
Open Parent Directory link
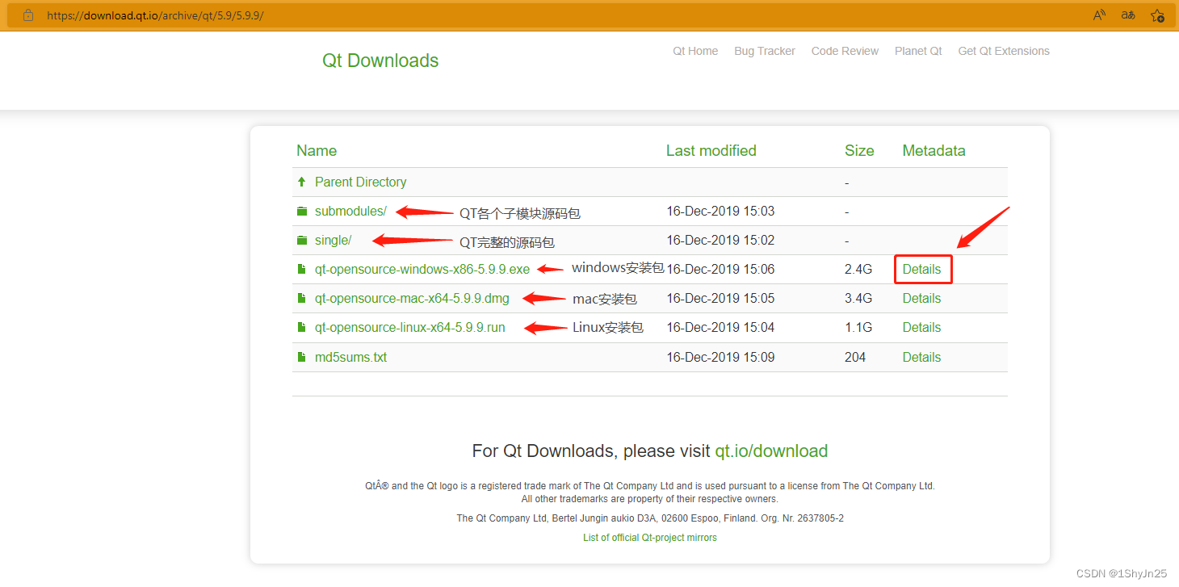point(361,182)
